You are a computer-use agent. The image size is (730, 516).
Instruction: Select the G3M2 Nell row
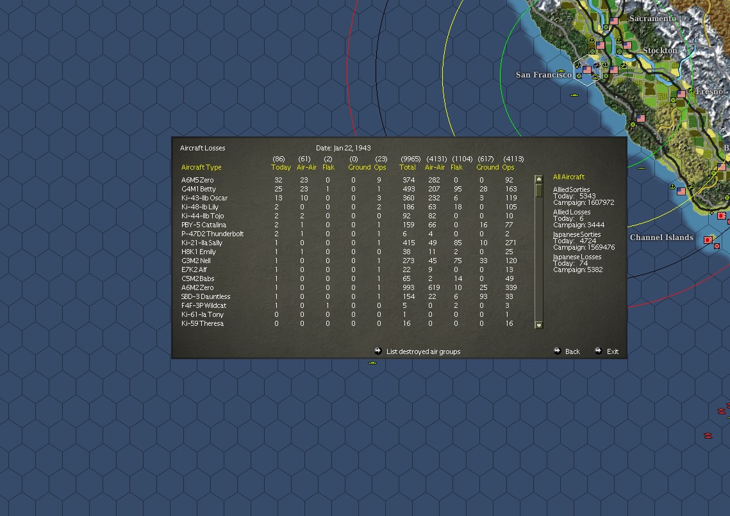point(349,261)
